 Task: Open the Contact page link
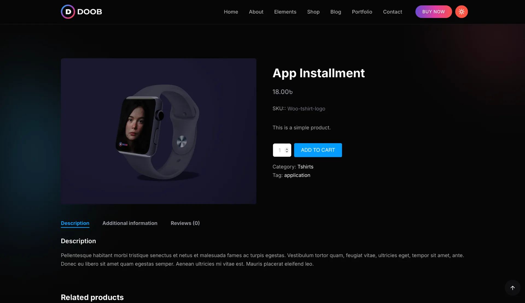click(x=392, y=12)
